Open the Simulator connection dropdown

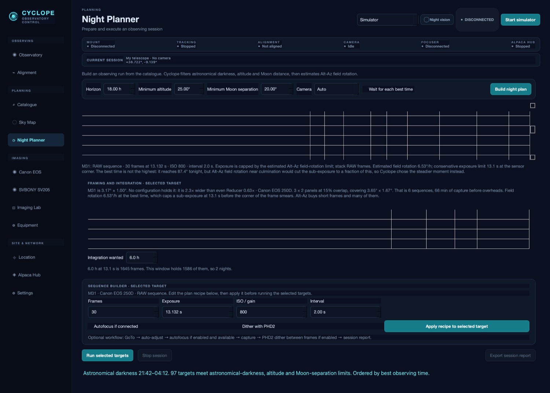(x=387, y=20)
